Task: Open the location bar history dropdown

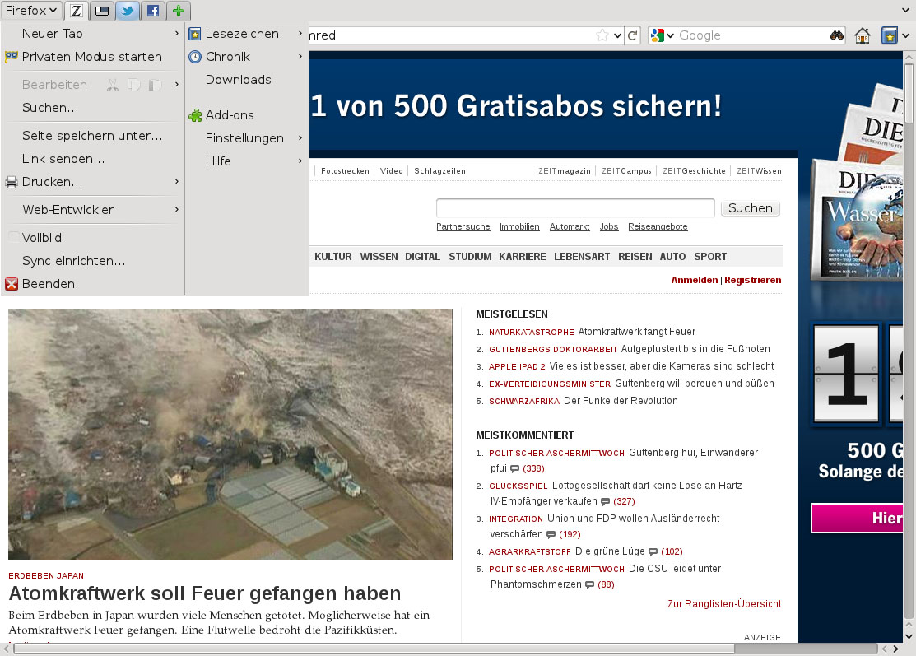Action: (617, 36)
